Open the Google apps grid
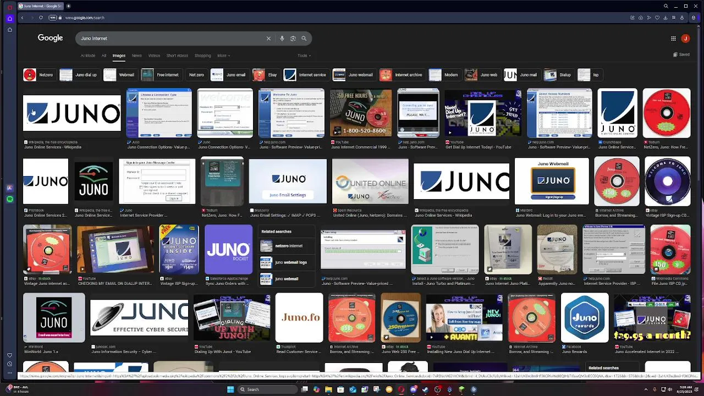The height and width of the screenshot is (396, 704). point(673,38)
